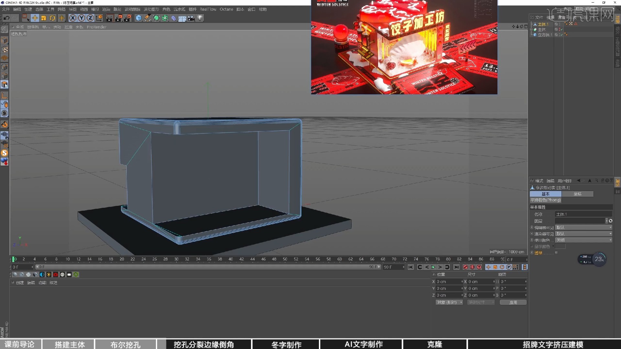Switch to the 基本 tab in Attributes
Screen dimensions: 621x349
click(x=546, y=194)
